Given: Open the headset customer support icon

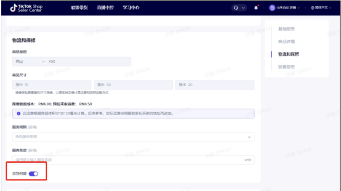Looking at the screenshot, I should click(236, 8).
